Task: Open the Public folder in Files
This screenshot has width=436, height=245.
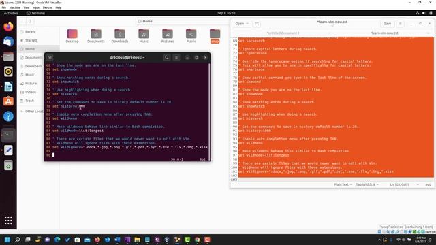Action: coord(191,36)
